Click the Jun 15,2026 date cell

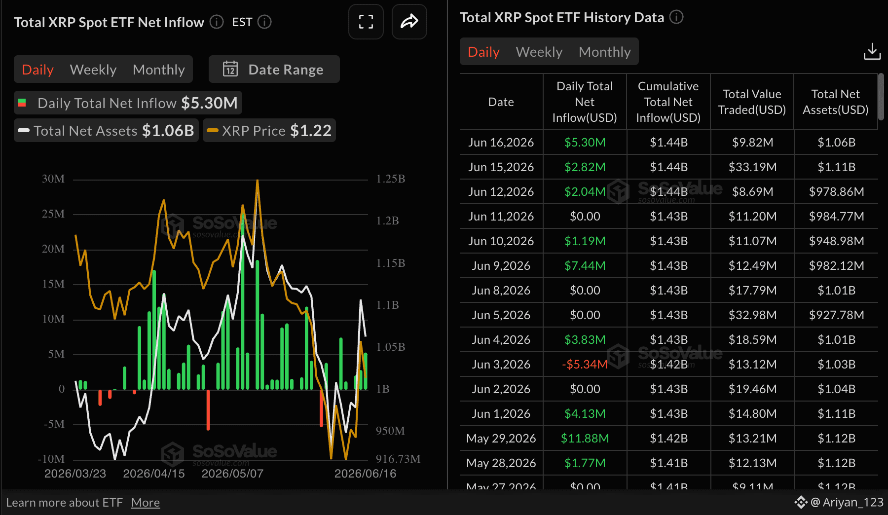click(x=501, y=167)
